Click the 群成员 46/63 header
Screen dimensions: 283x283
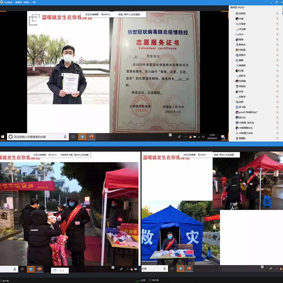tap(237, 7)
